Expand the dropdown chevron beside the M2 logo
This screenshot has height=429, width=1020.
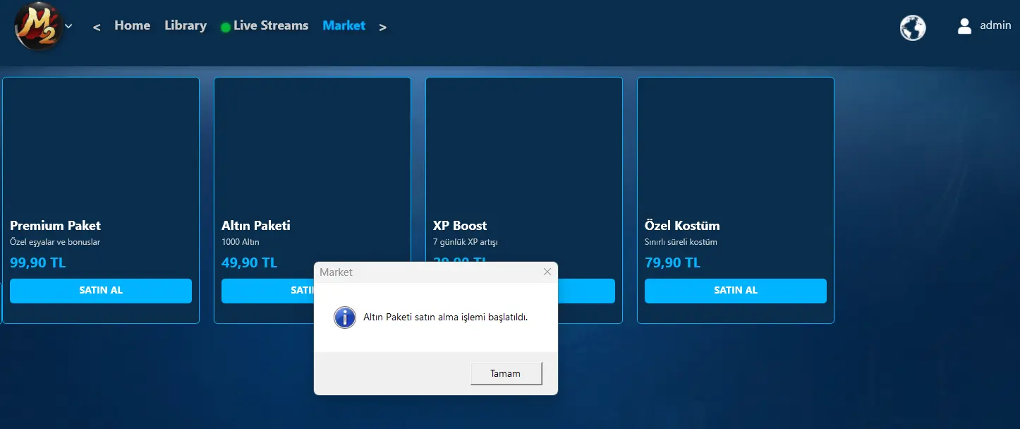(68, 26)
